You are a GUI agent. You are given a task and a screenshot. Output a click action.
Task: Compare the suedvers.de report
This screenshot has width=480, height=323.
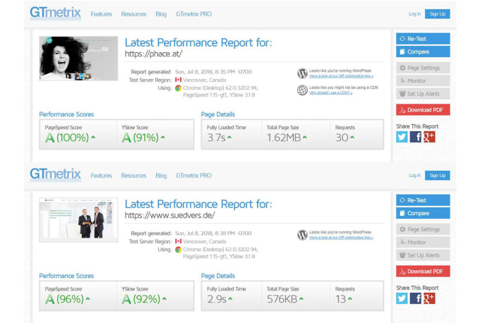[x=423, y=213]
